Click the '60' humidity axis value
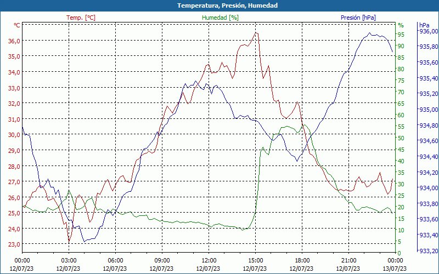The width and height of the screenshot is (439, 274). click(401, 115)
